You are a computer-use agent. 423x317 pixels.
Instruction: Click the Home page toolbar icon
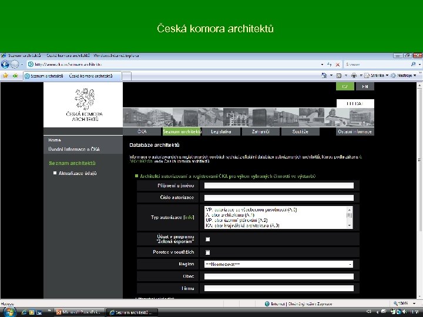tap(324, 76)
